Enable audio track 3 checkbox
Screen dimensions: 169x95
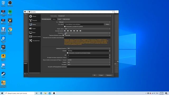coord(71,31)
